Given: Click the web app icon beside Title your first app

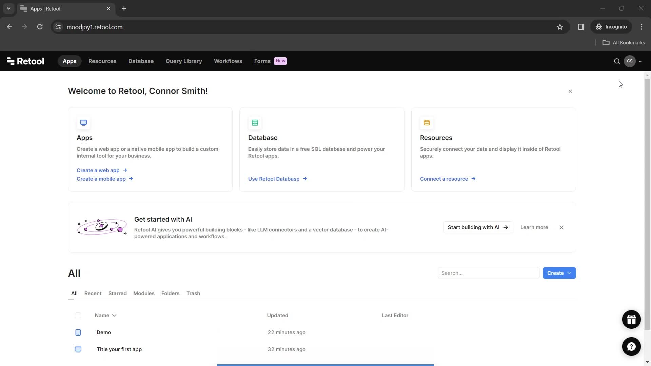Looking at the screenshot, I should point(78,349).
